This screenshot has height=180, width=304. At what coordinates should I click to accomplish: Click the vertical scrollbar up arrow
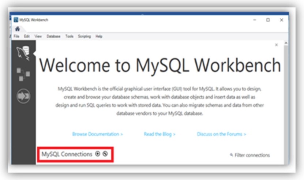(x=286, y=43)
